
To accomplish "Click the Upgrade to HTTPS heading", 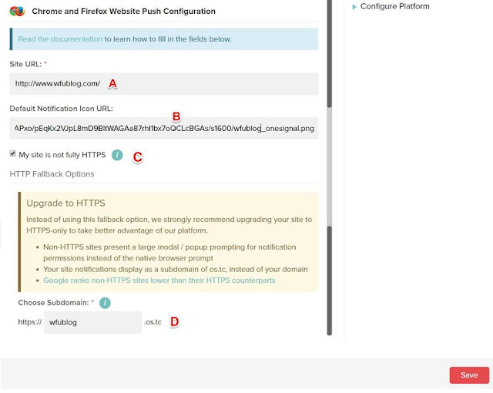I will 65,203.
